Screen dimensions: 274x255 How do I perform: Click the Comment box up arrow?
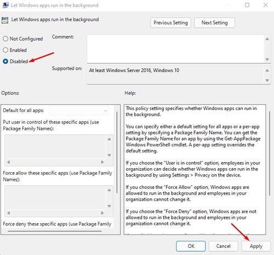point(267,39)
